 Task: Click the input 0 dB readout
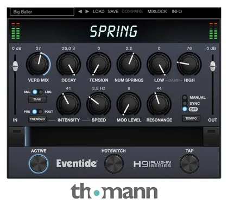(x=17, y=48)
